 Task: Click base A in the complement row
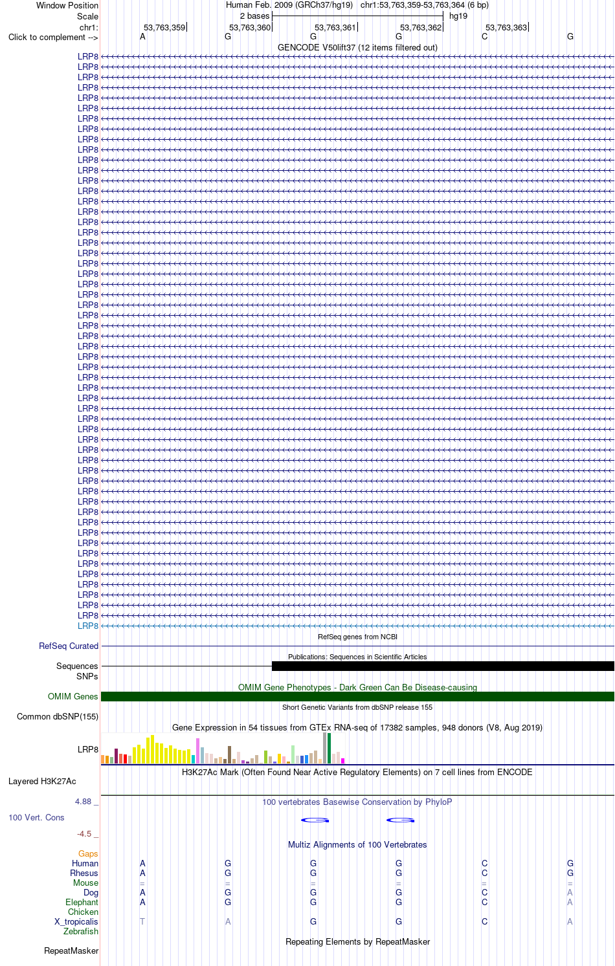point(142,36)
